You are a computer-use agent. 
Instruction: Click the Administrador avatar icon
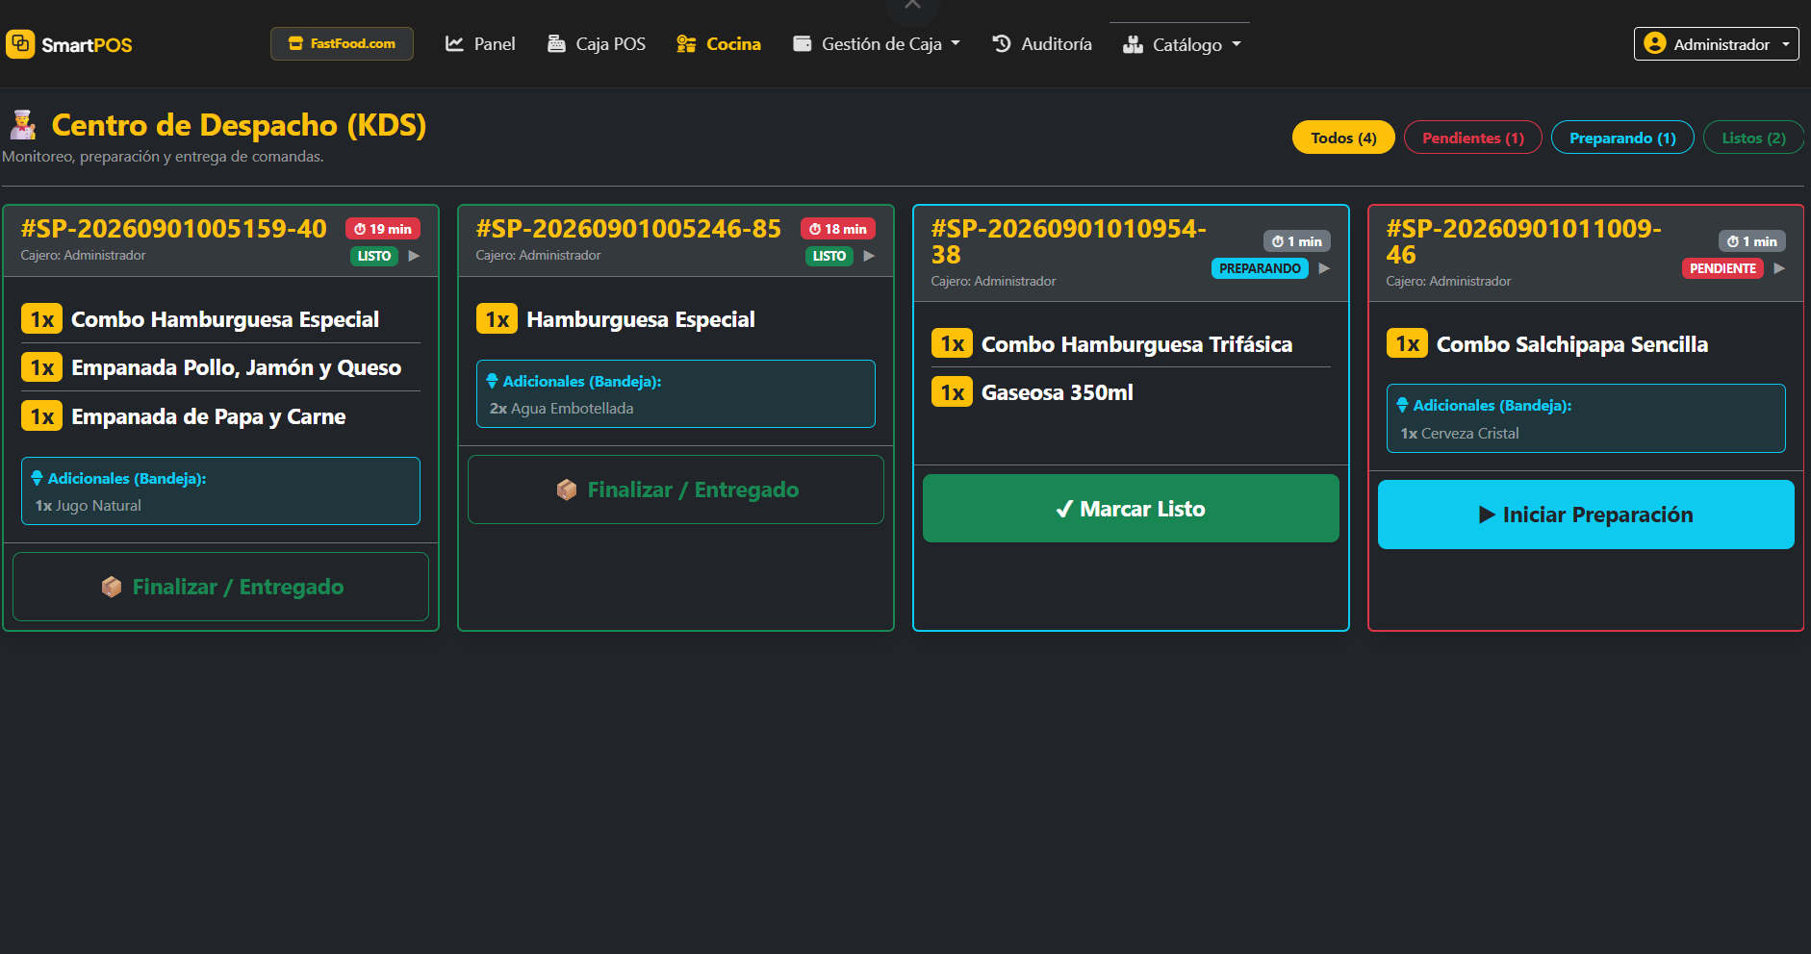1654,43
